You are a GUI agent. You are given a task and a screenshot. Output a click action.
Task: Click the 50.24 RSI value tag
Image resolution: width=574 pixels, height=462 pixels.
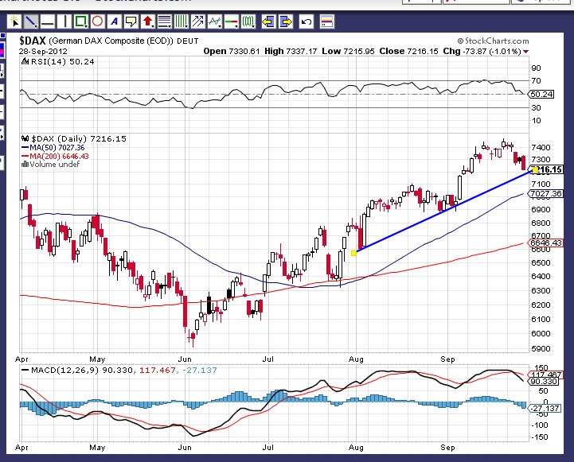coord(541,95)
